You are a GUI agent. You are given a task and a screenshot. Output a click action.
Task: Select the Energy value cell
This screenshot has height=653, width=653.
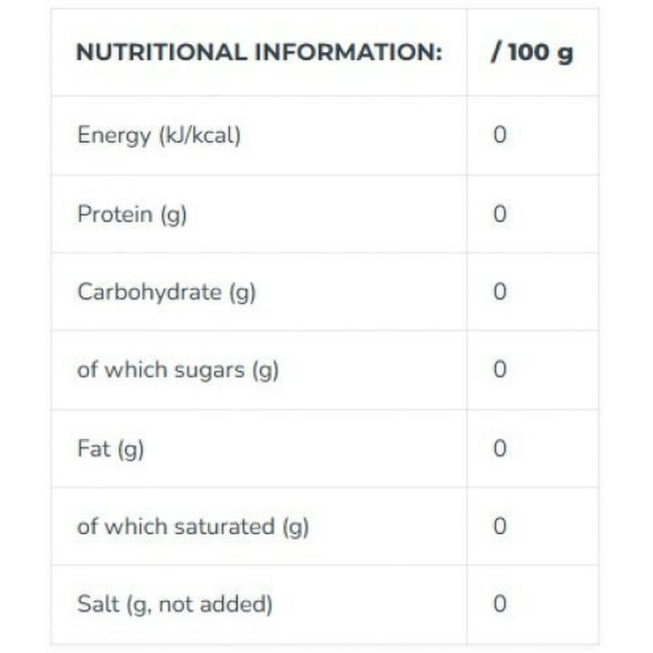[533, 135]
